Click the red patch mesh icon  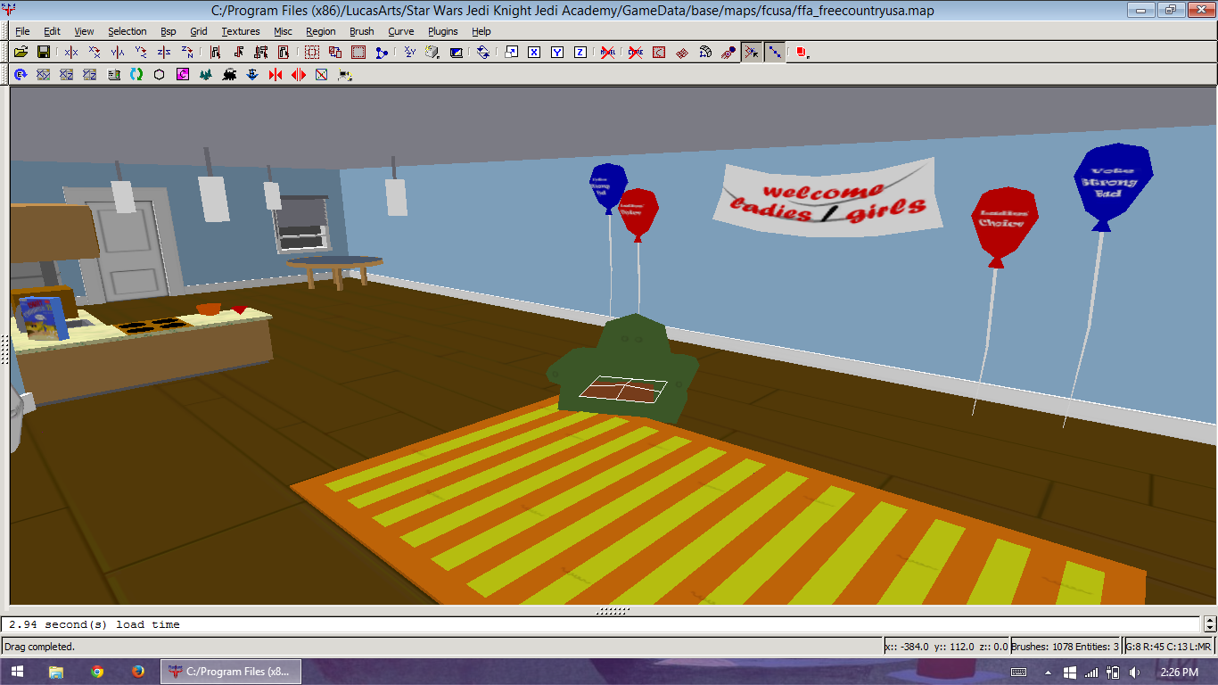(x=682, y=53)
